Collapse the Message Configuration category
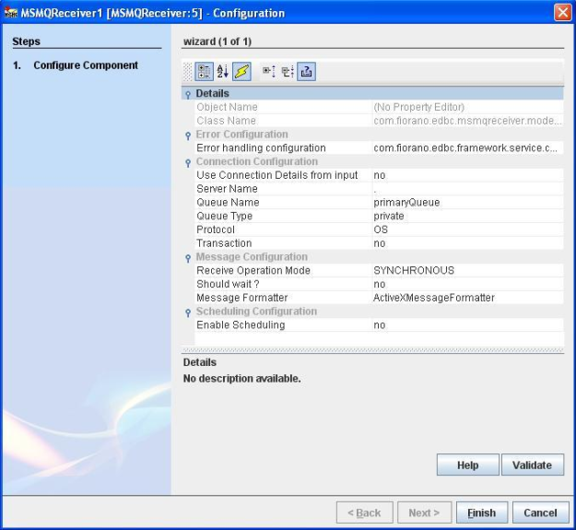The width and height of the screenshot is (576, 530). 188,258
